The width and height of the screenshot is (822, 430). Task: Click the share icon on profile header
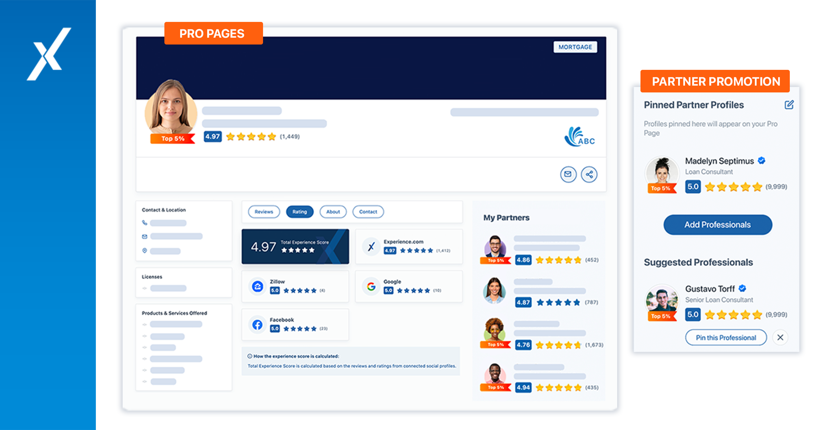coord(589,175)
